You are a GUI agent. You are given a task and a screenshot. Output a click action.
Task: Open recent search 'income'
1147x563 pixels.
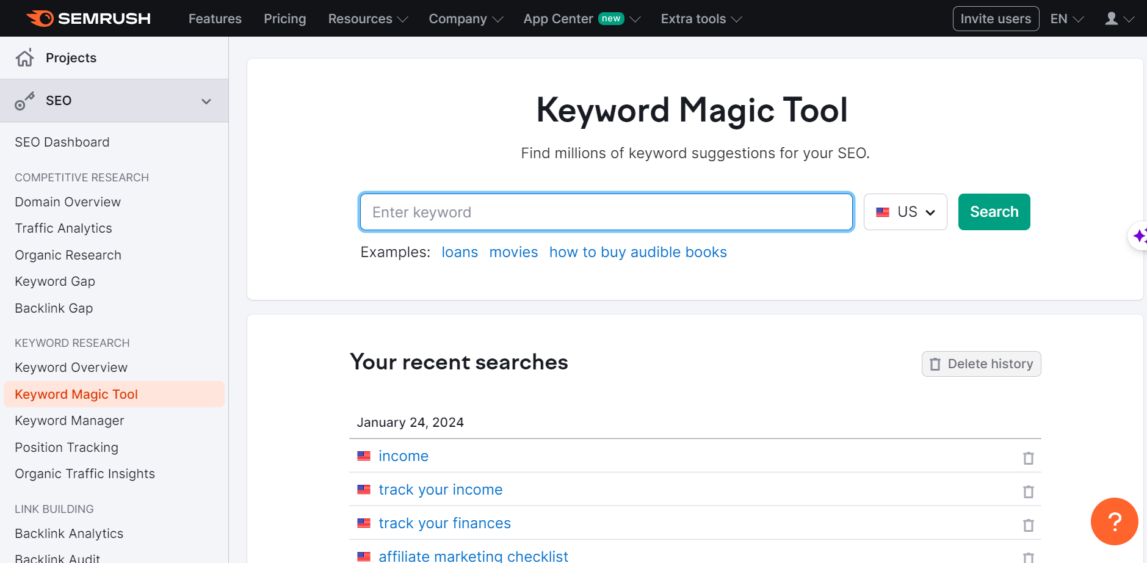pyautogui.click(x=403, y=456)
